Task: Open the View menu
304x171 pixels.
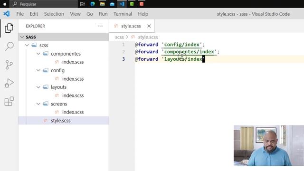Action: coord(75,14)
